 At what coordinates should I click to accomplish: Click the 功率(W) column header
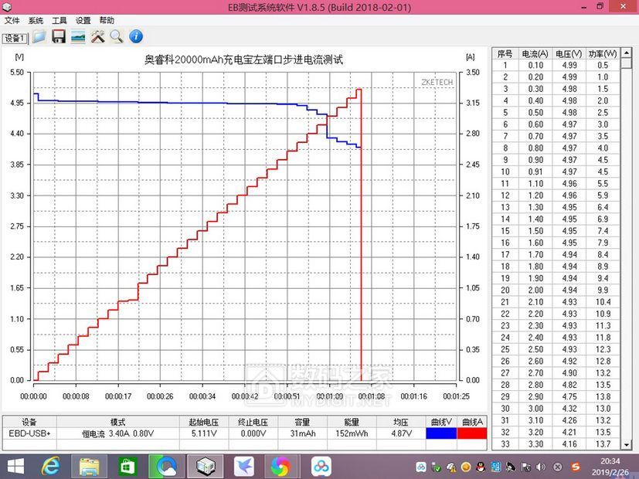coord(603,53)
